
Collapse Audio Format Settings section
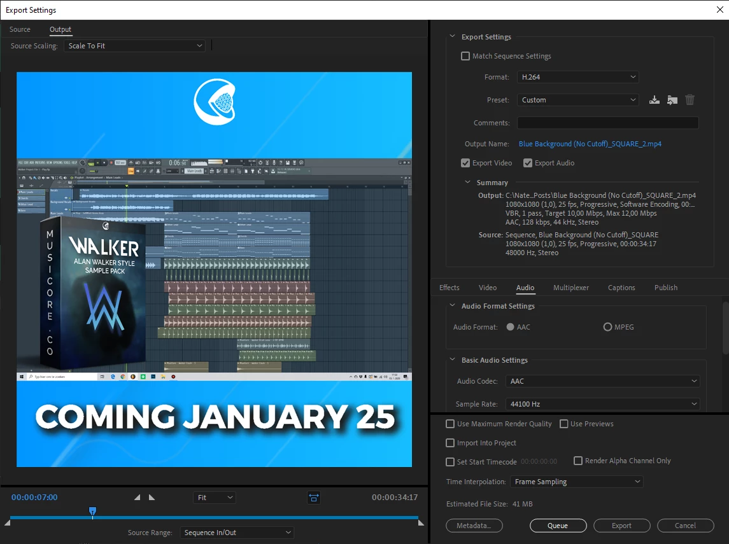click(x=453, y=305)
